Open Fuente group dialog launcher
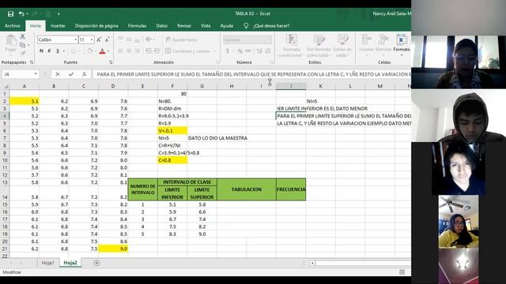506x284 pixels. pyautogui.click(x=111, y=62)
